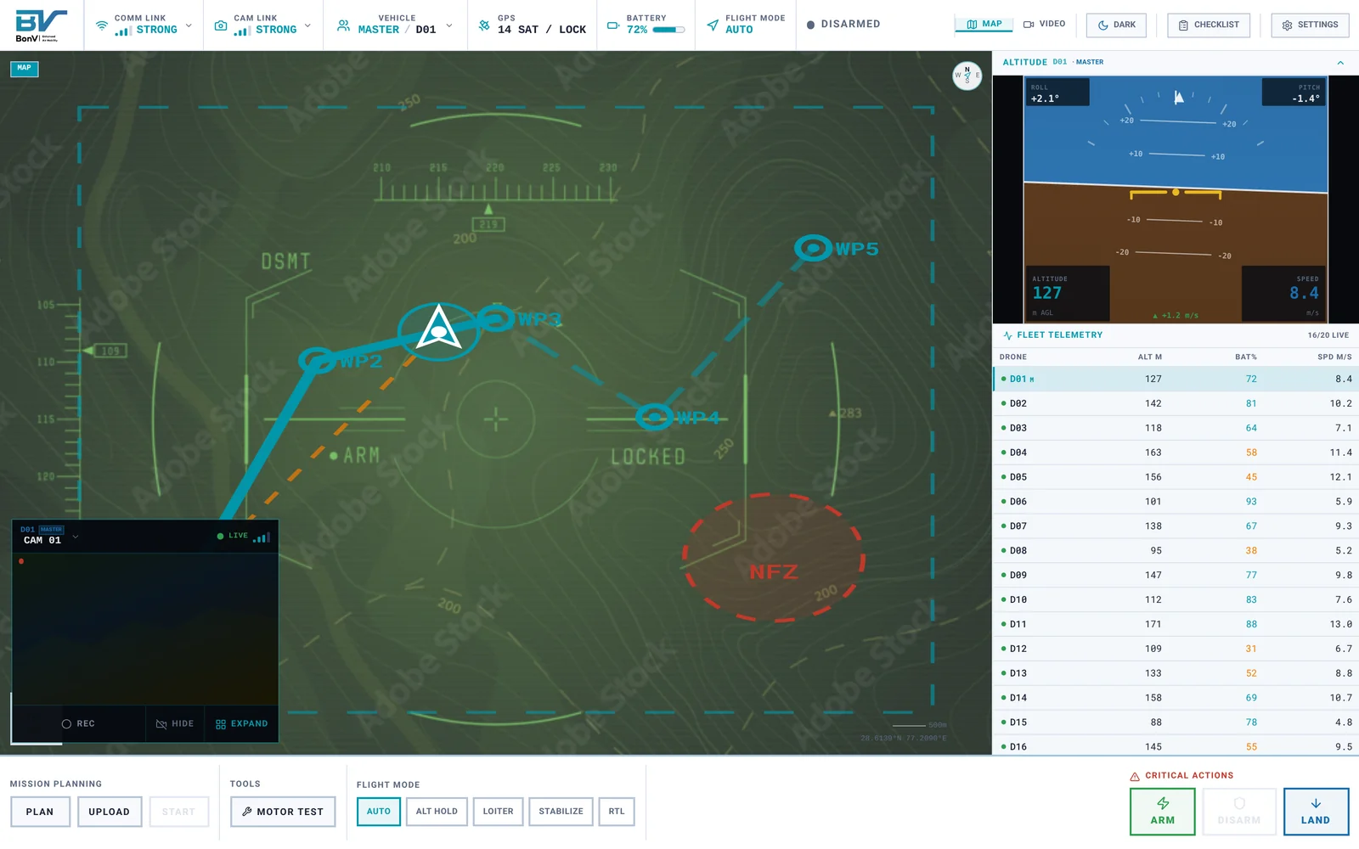Click the BonV logo
The image size is (1359, 849).
pos(39,25)
